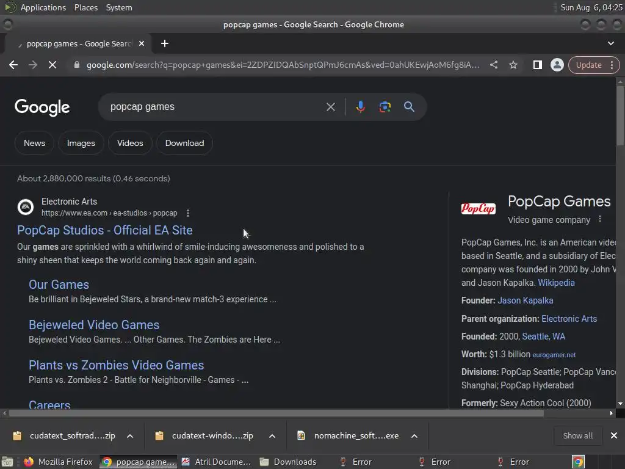The height and width of the screenshot is (469, 625).
Task: Open the Applications menu
Action: pos(43,7)
